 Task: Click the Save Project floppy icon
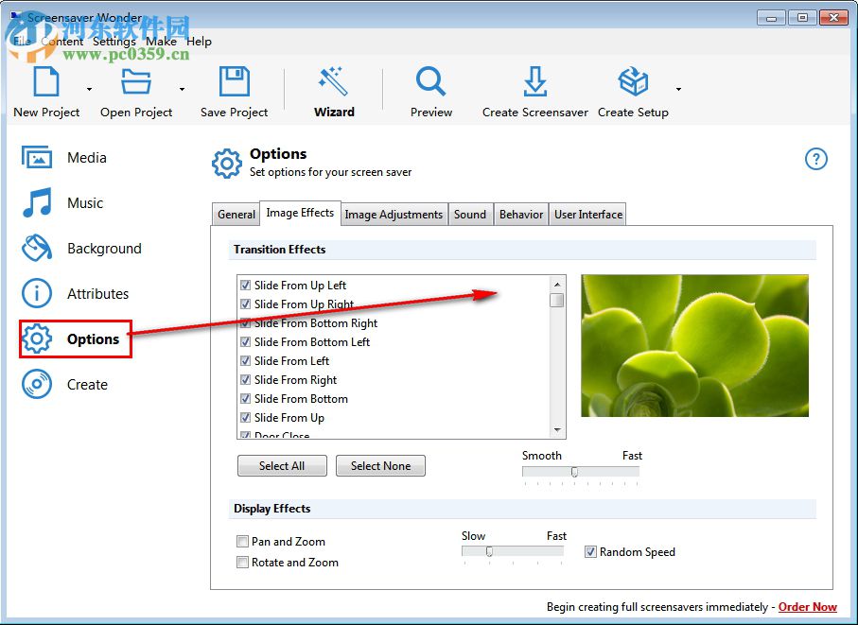[235, 81]
